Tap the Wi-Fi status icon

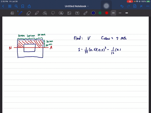137,2
